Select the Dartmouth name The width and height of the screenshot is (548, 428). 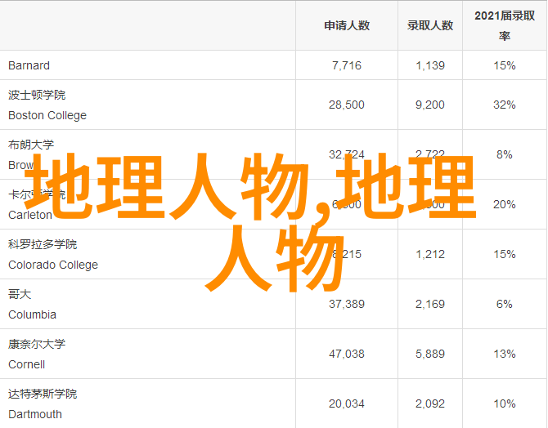[35, 415]
